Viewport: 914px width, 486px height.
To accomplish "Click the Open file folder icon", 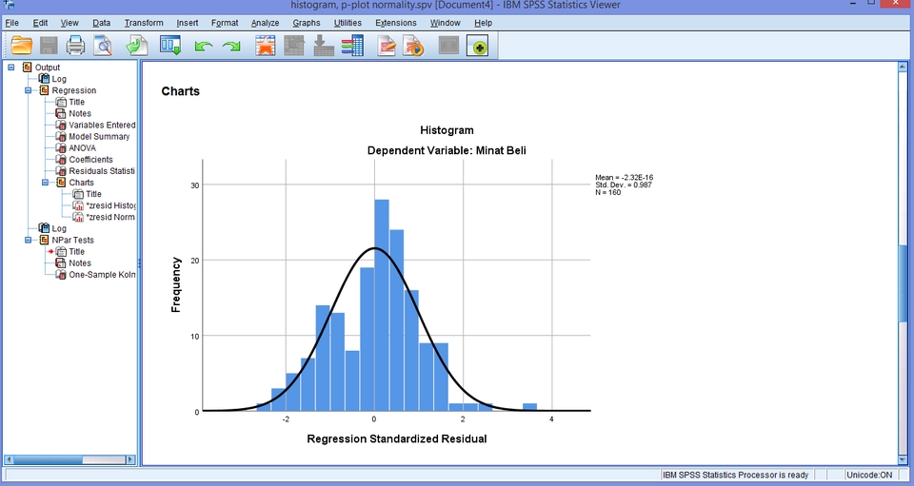I will [x=22, y=46].
